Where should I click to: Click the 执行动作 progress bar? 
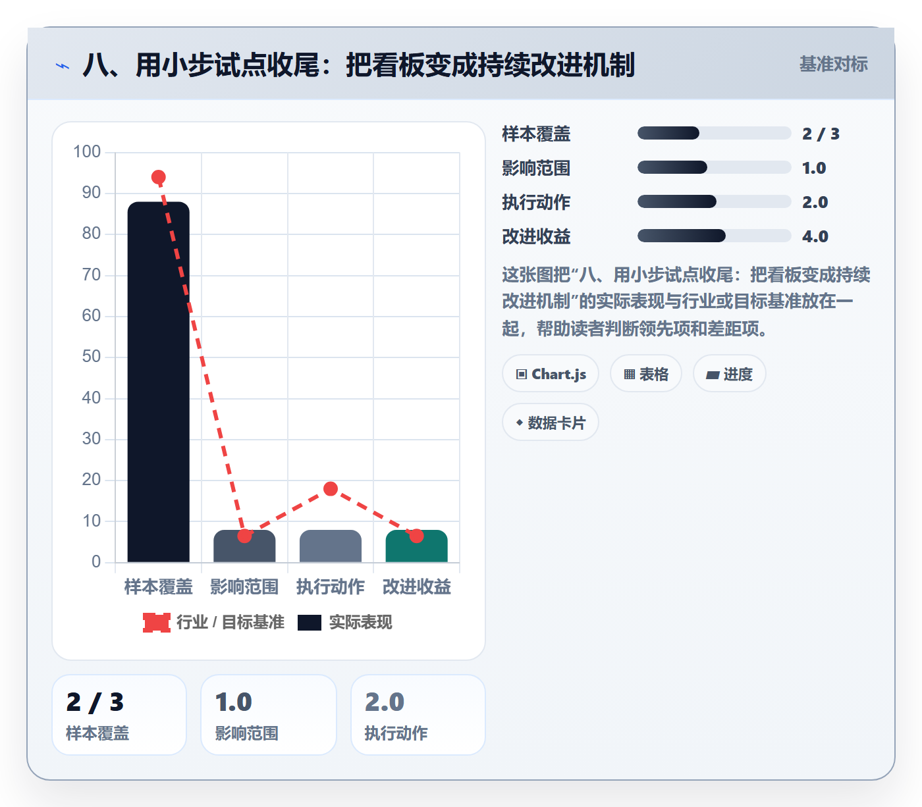(x=714, y=202)
